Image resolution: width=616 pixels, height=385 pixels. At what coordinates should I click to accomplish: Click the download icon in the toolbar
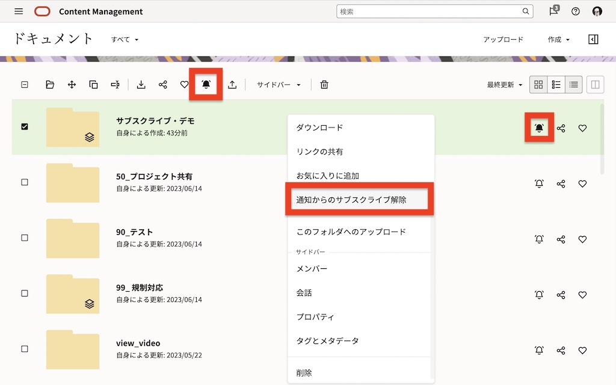coord(141,85)
